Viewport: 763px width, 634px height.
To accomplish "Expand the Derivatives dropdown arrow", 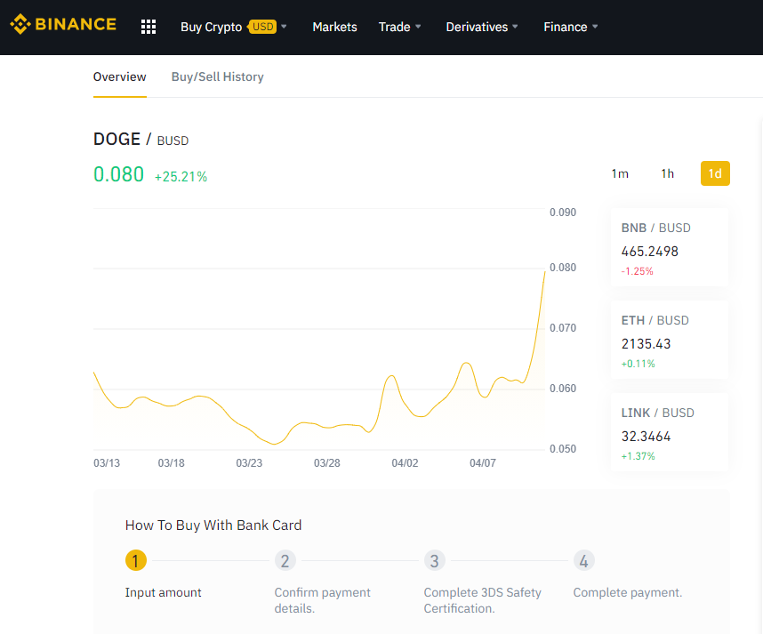I will pyautogui.click(x=515, y=27).
